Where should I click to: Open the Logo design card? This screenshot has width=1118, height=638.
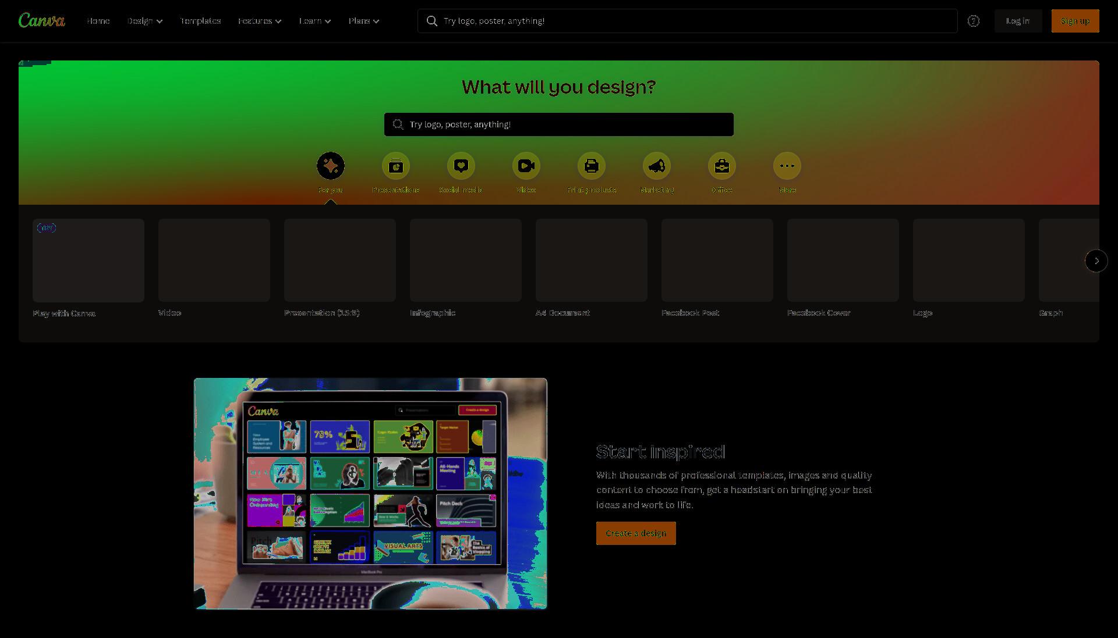pos(969,260)
